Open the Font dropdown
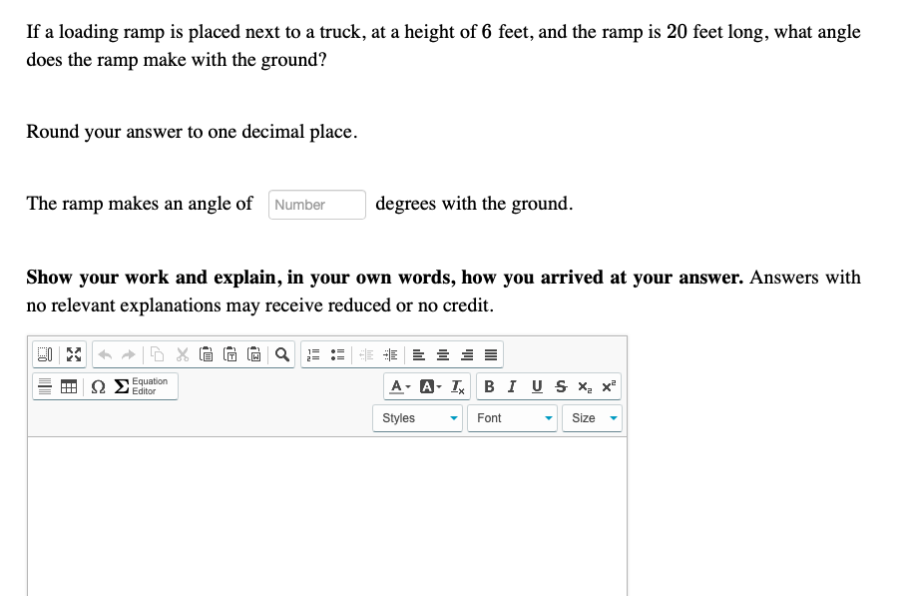 pyautogui.click(x=512, y=418)
